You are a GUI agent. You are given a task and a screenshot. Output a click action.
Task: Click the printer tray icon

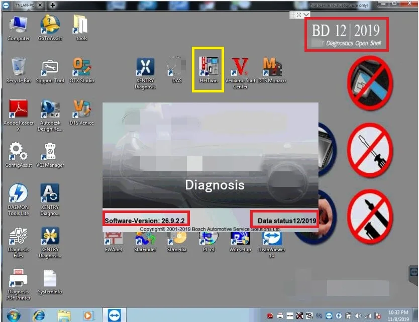280,316
